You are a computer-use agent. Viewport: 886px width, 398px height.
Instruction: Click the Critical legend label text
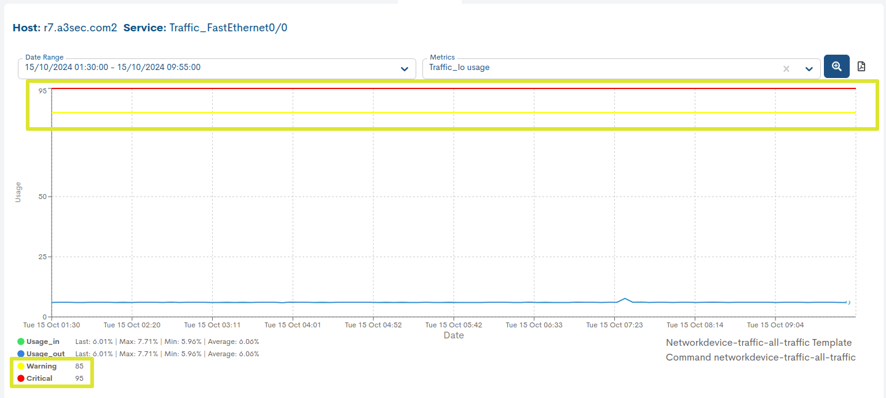pos(40,378)
